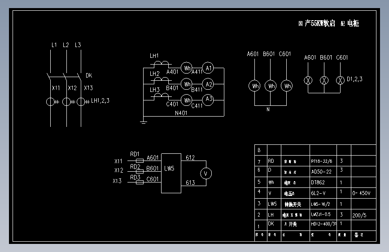The height and width of the screenshot is (252, 389).
Task: Select the L3 phase label
Action: tap(78, 45)
